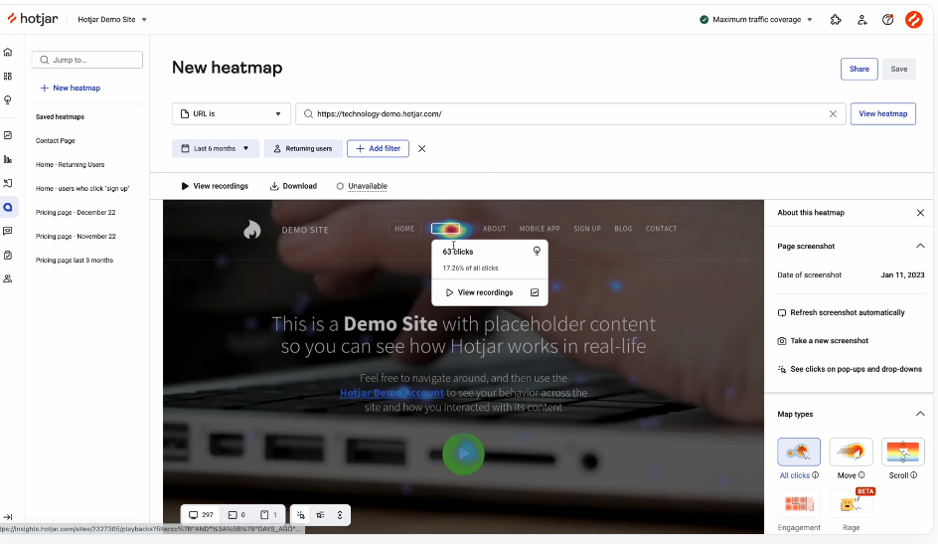The height and width of the screenshot is (544, 938).
Task: Open the Hotjar Demo Site selector dropdown
Action: (x=112, y=20)
